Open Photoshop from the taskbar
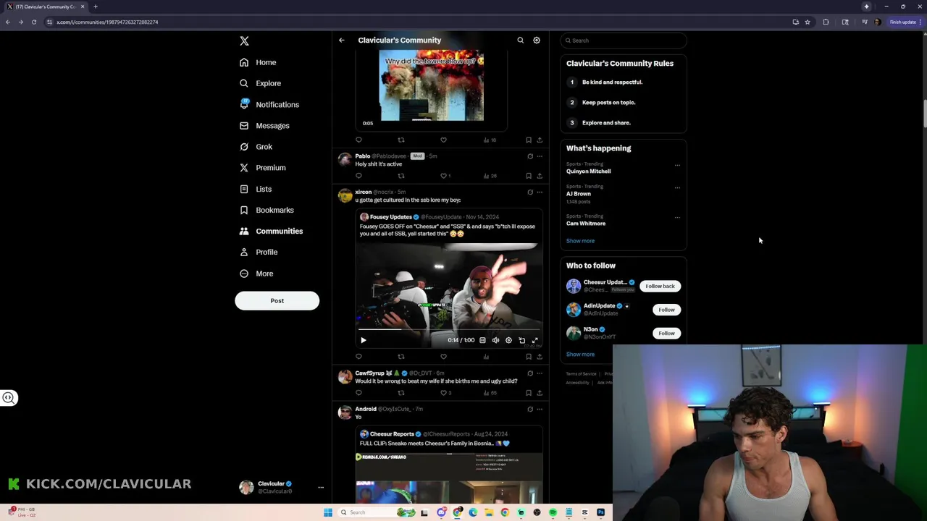Screen dimensions: 927x521 600,512
